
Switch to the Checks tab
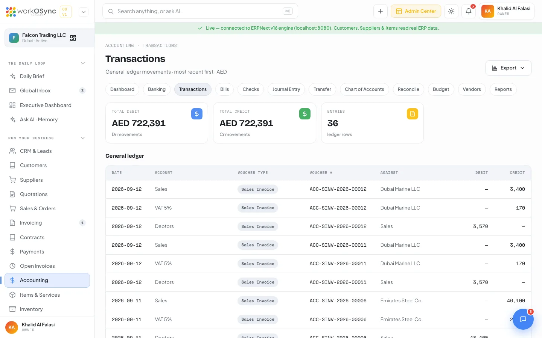tap(251, 89)
